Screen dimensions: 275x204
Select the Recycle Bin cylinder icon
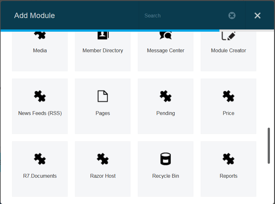coord(165,159)
